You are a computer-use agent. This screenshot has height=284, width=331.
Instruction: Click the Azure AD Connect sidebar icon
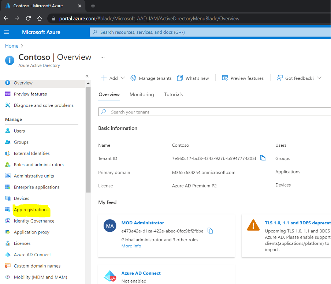tap(8, 254)
